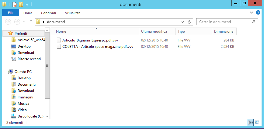Switch to the Home ribbon tab

coord(28,13)
